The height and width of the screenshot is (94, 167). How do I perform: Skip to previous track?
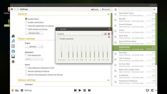pyautogui.click(x=75, y=90)
